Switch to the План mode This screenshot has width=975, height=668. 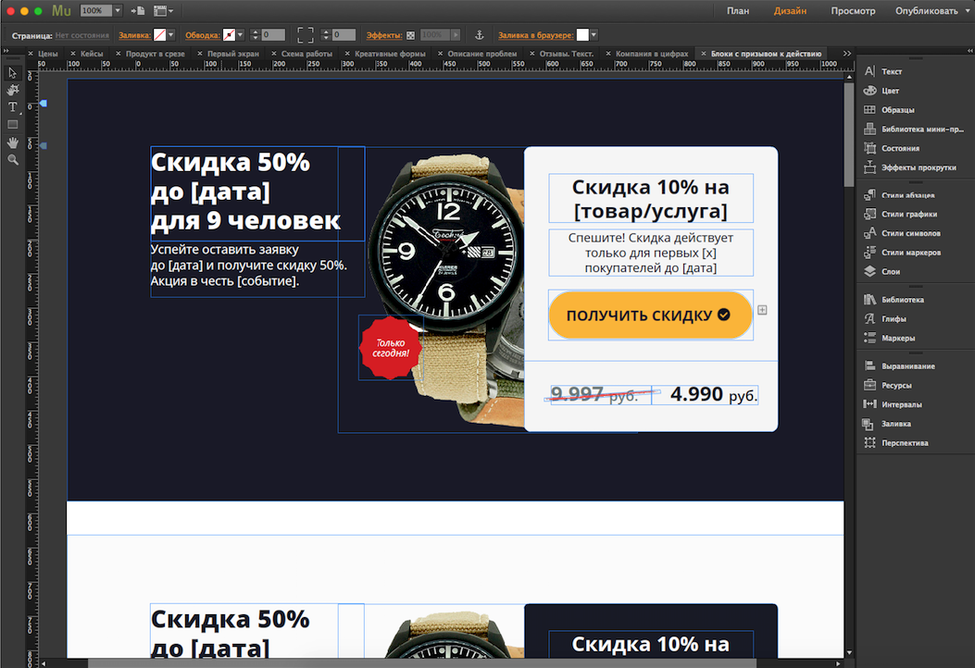[x=738, y=10]
